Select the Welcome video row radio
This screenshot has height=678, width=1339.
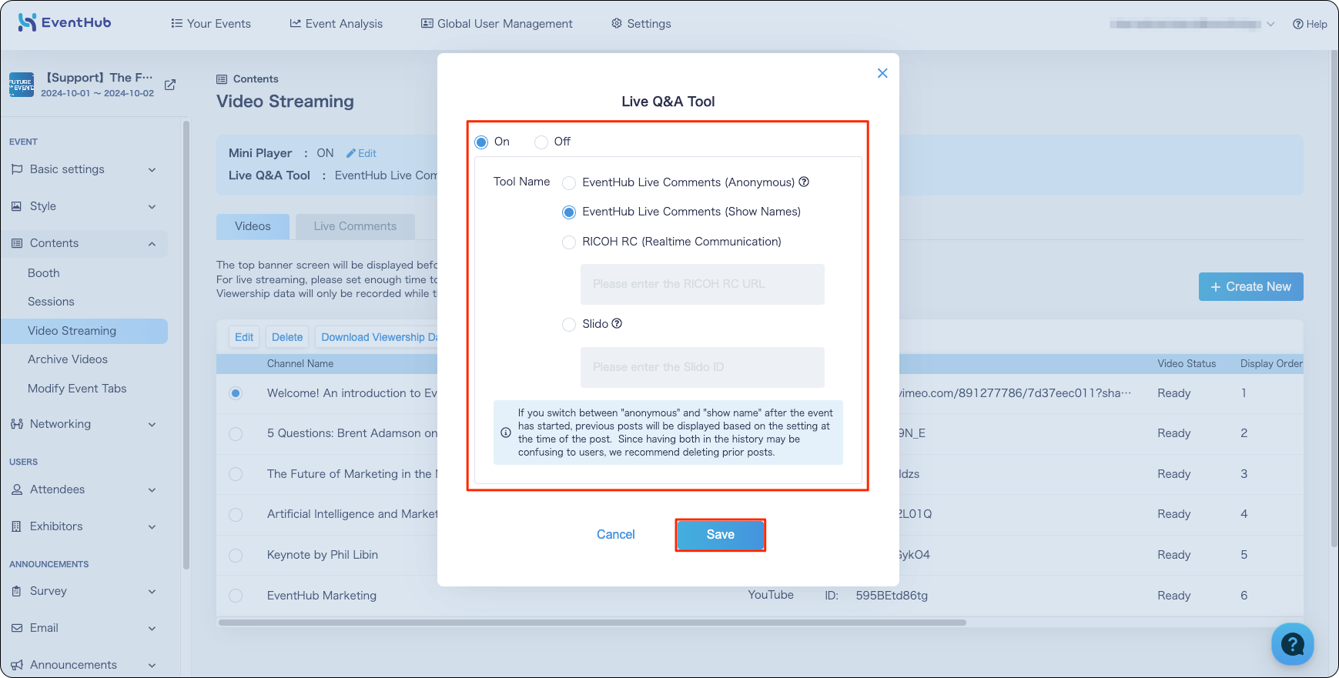coord(236,393)
